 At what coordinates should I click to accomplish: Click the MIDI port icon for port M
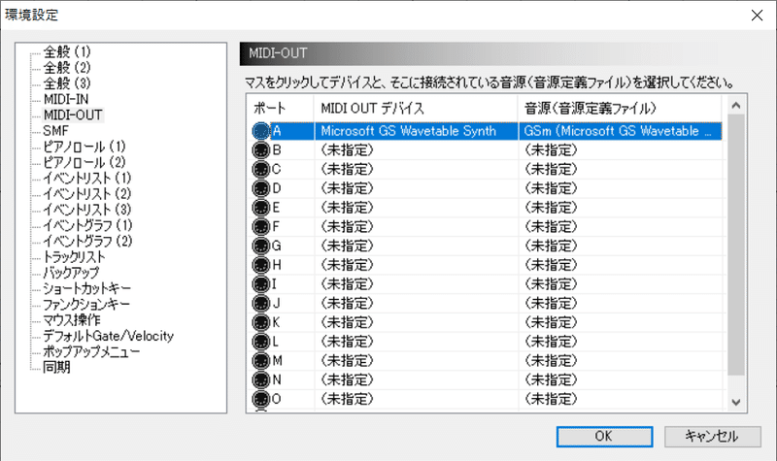point(260,361)
